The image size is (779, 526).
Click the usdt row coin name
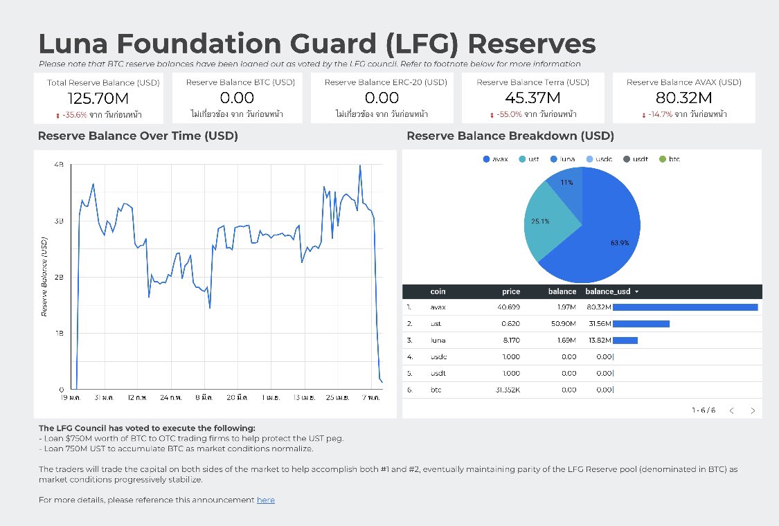pyautogui.click(x=438, y=373)
